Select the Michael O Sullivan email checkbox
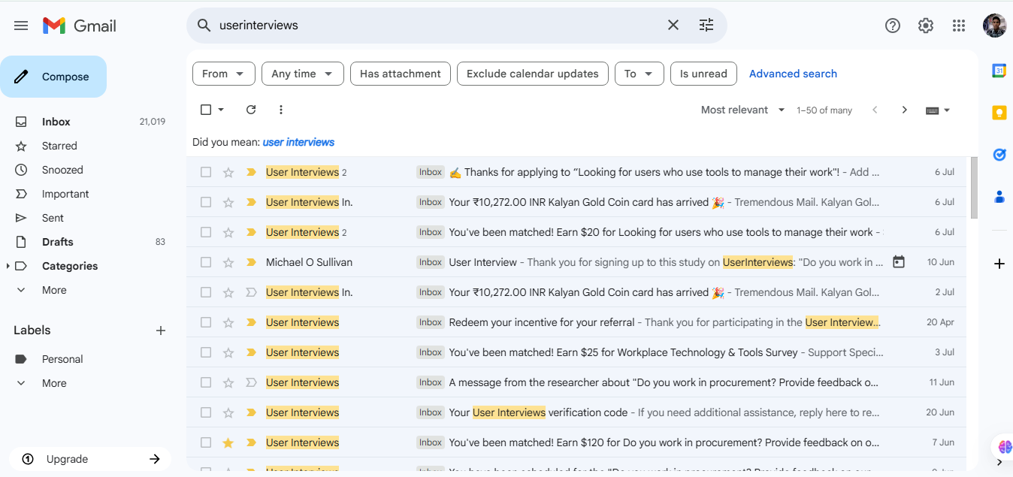The width and height of the screenshot is (1013, 477). (x=206, y=262)
